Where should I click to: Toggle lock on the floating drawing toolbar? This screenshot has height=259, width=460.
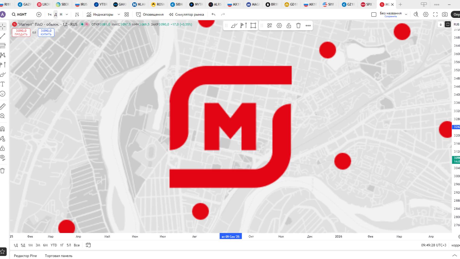click(x=289, y=25)
